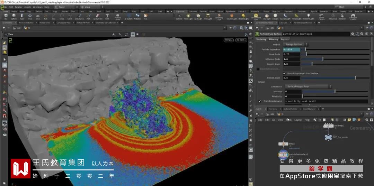This screenshot has width=374, height=186.
Task: Open the Render menu in the main menu bar
Action: click(x=18, y=7)
